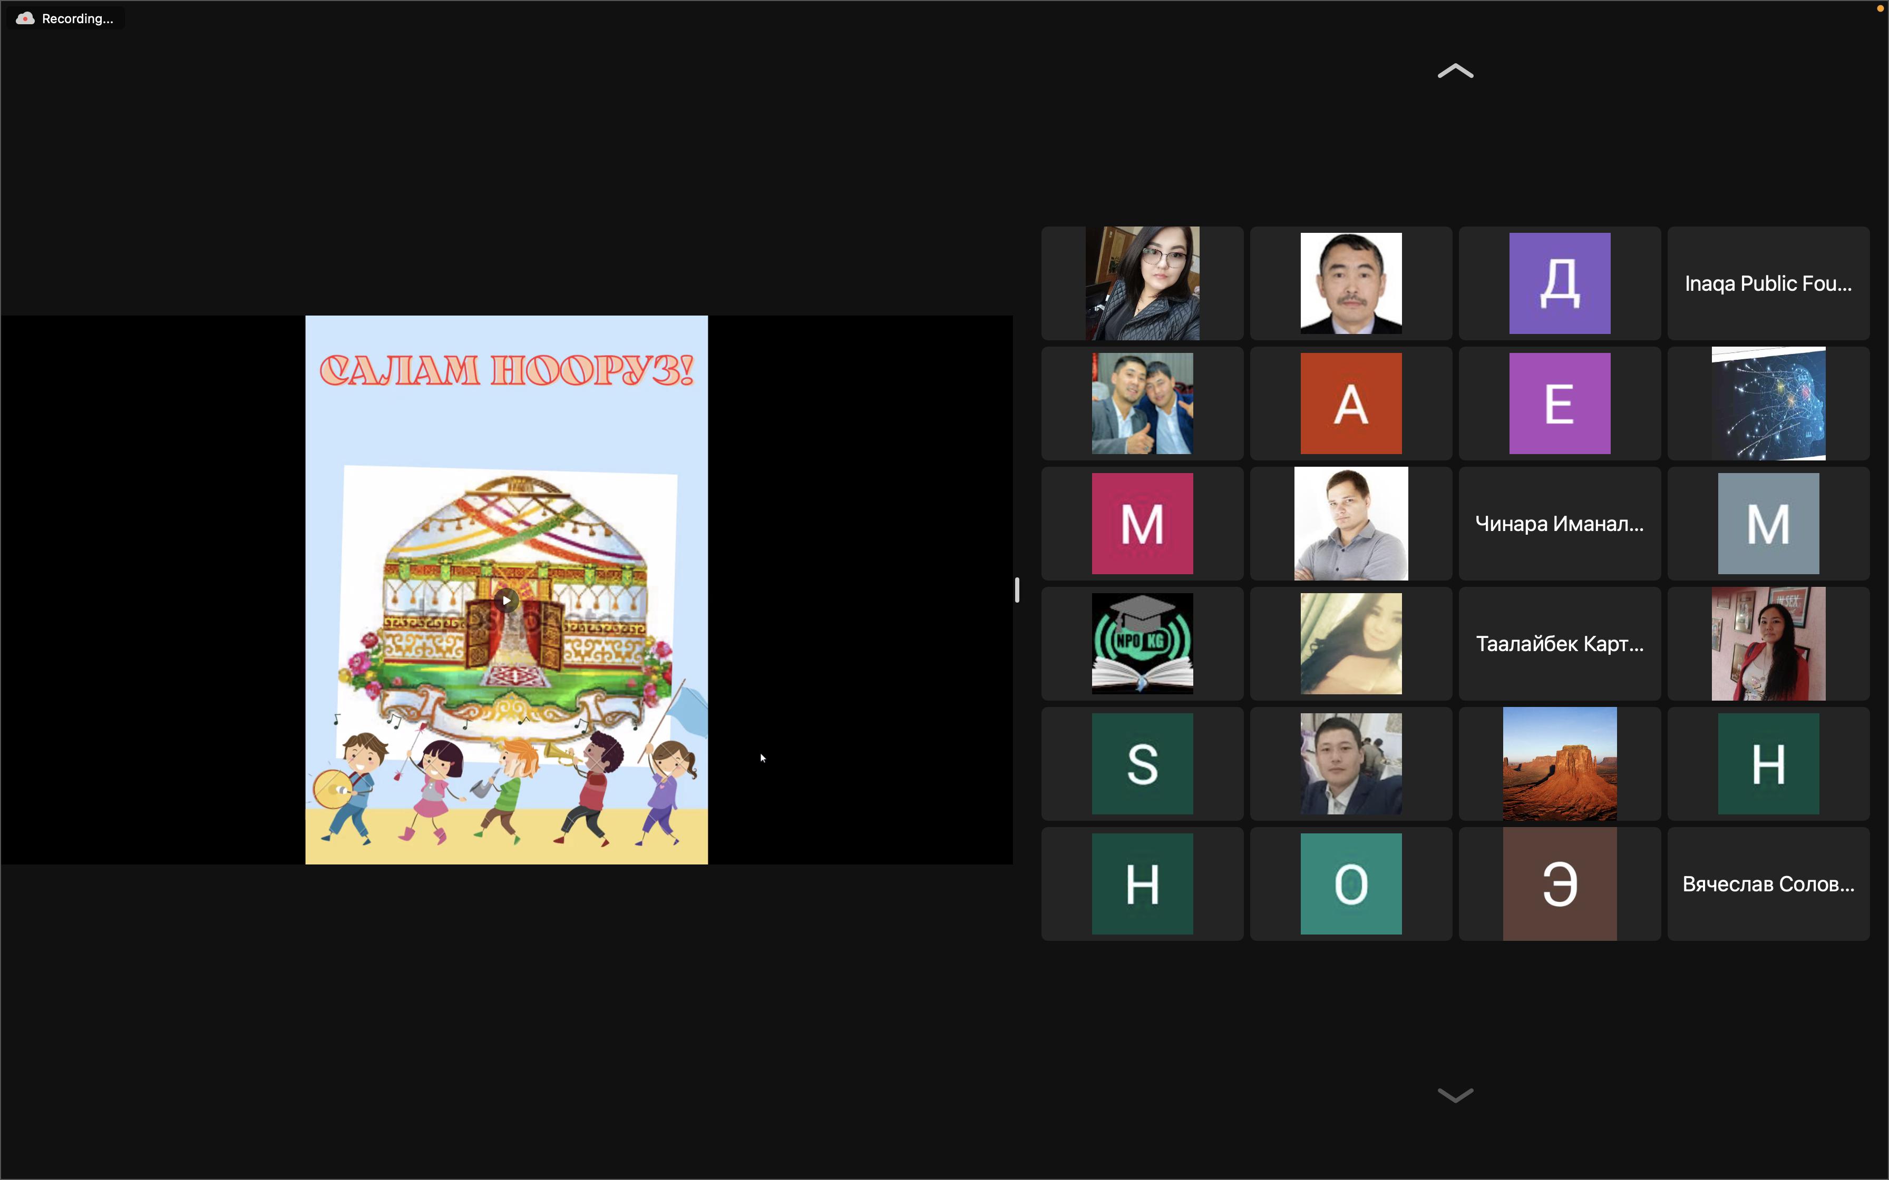1889x1180 pixels.
Task: Click the САЛАМ НООРУЗ! title in shared content
Action: (507, 370)
